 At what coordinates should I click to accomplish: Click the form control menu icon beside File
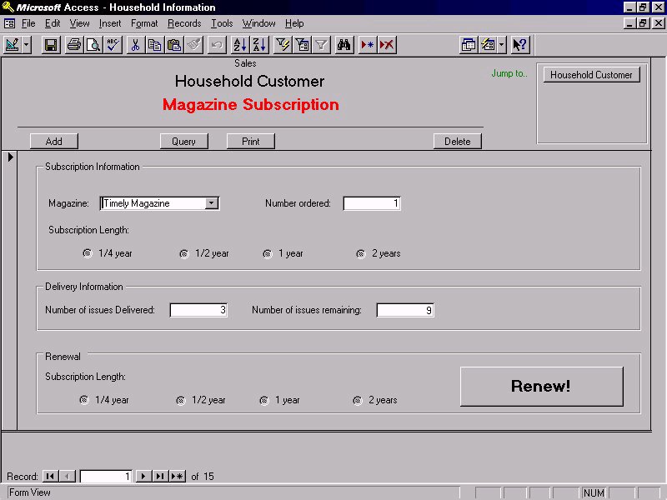coord(9,23)
